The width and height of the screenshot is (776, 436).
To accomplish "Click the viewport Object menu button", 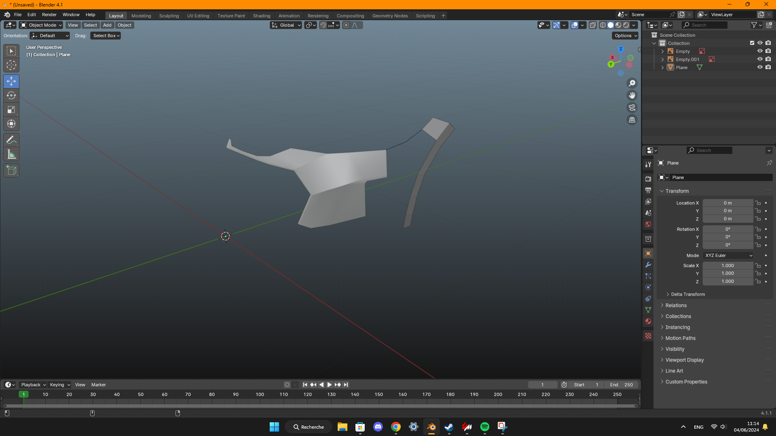I will pos(125,25).
